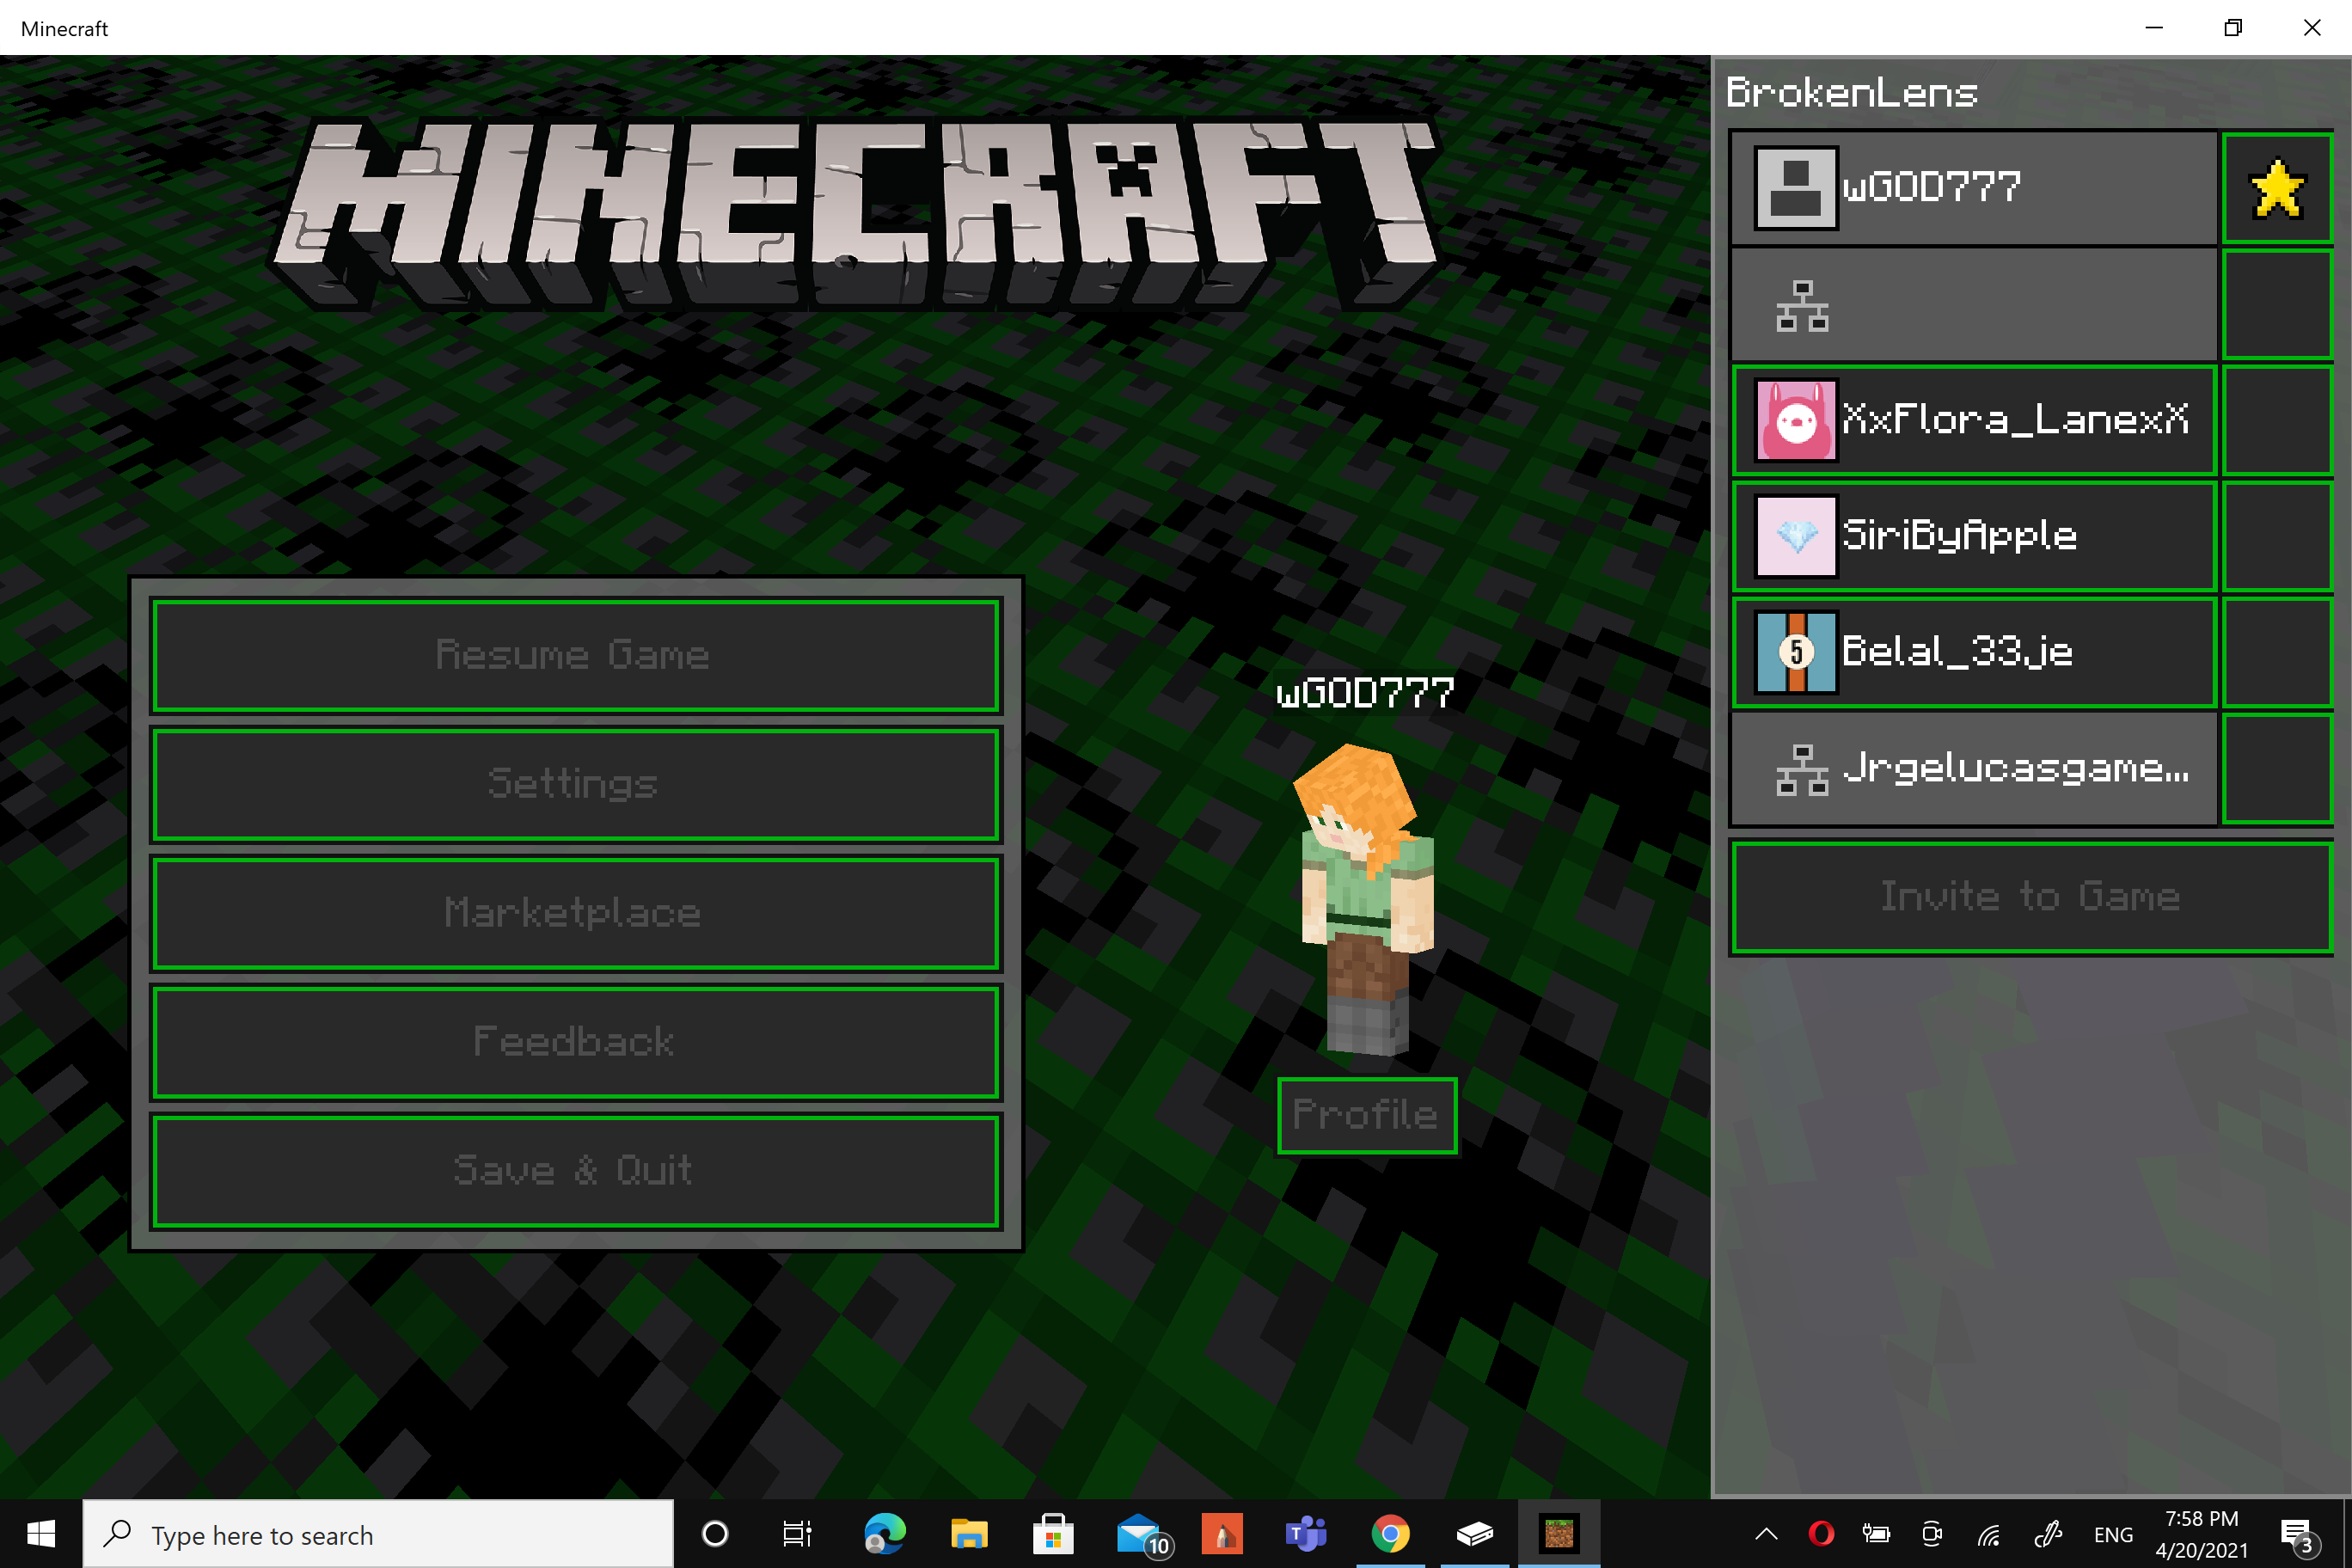Click the yellow star next to wG0D777

pyautogui.click(x=2277, y=188)
